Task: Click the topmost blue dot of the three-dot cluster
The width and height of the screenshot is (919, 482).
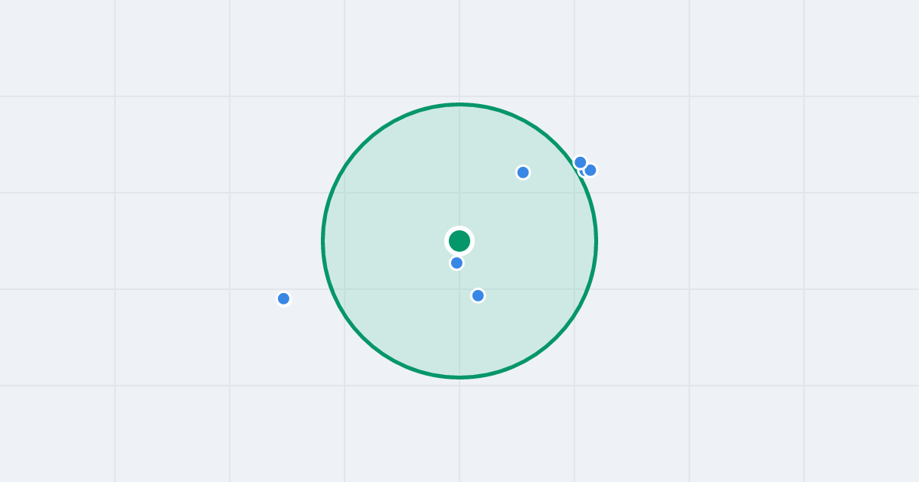Action: tap(581, 162)
